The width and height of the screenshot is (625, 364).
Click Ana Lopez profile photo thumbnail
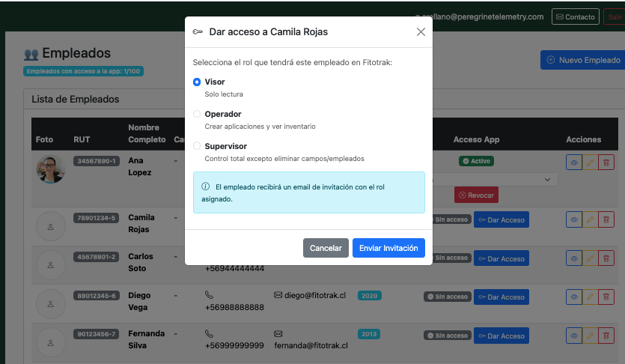click(51, 169)
